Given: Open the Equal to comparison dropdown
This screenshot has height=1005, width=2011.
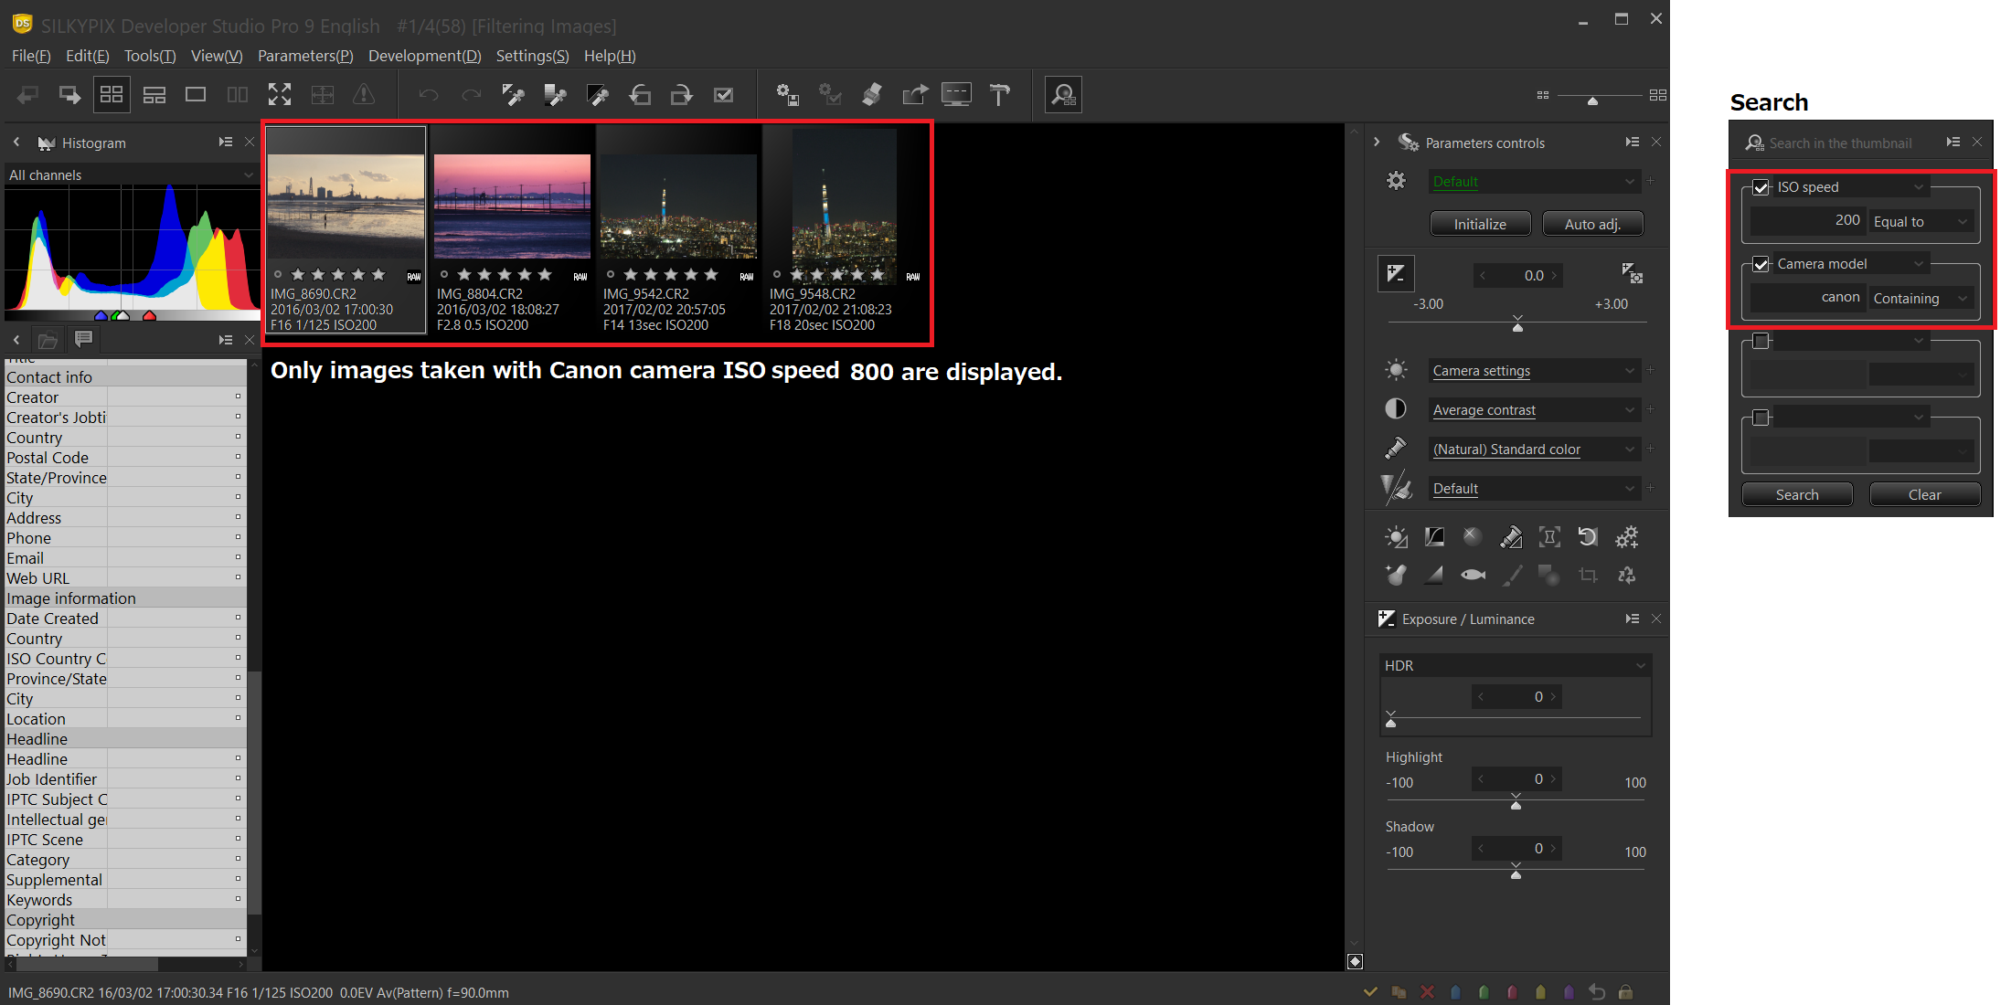Looking at the screenshot, I should (x=1920, y=222).
